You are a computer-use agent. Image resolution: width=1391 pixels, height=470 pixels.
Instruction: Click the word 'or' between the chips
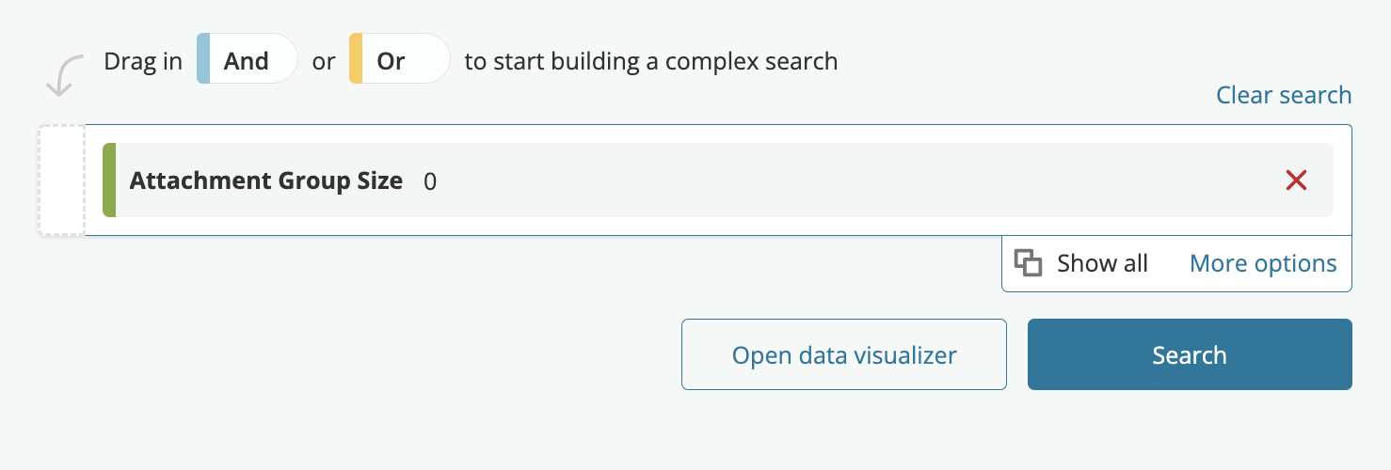(324, 62)
